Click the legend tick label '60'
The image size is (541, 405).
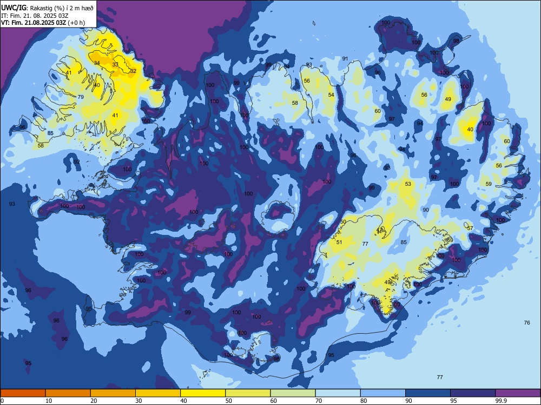pos(274,401)
